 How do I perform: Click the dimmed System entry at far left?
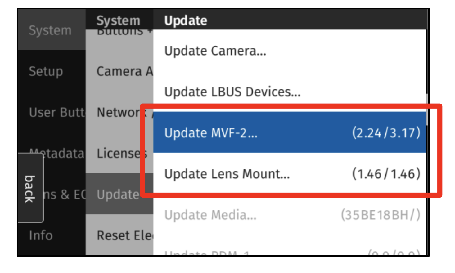pyautogui.click(x=50, y=30)
